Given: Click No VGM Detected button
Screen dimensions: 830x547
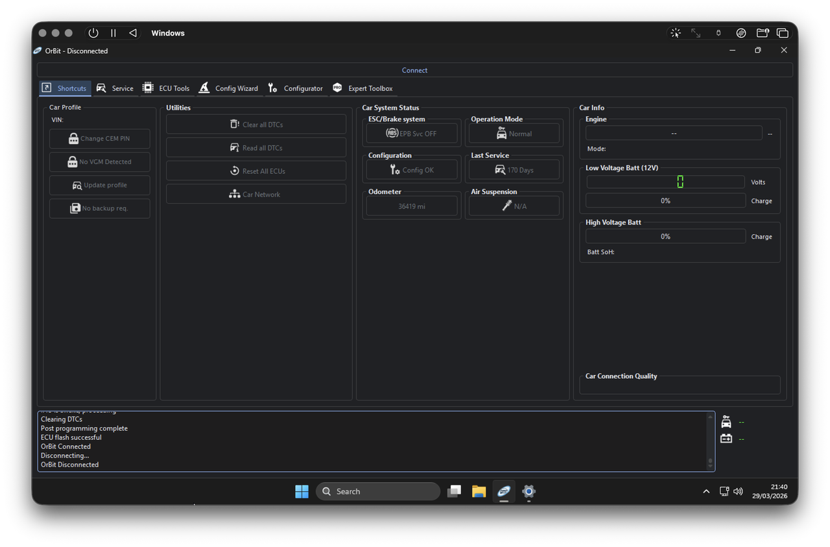Looking at the screenshot, I should tap(100, 162).
